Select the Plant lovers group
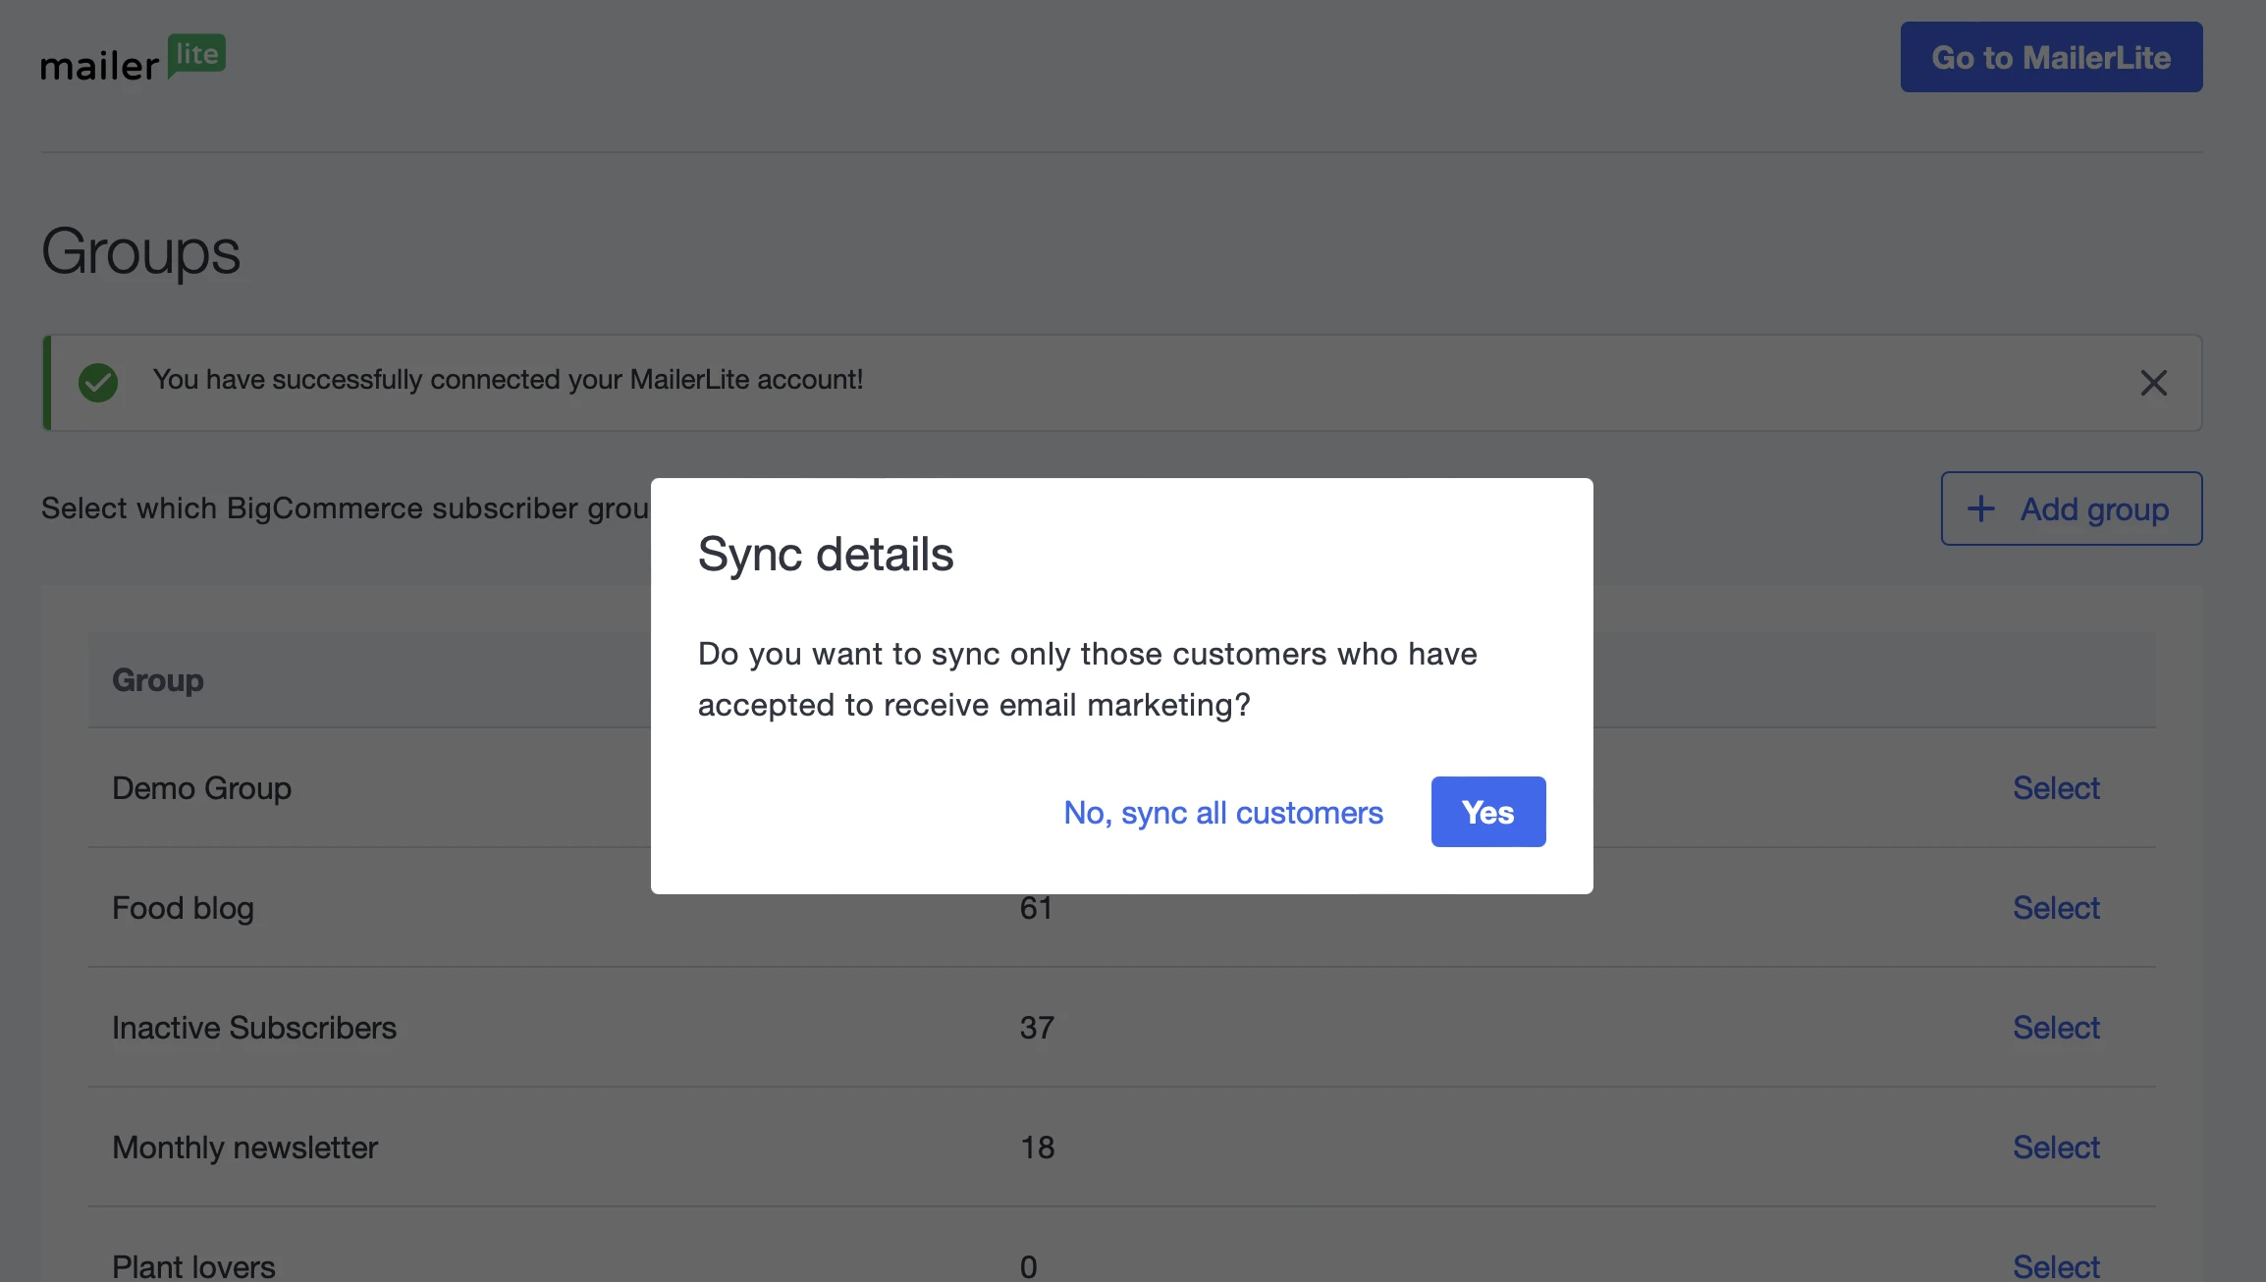 click(2056, 1265)
